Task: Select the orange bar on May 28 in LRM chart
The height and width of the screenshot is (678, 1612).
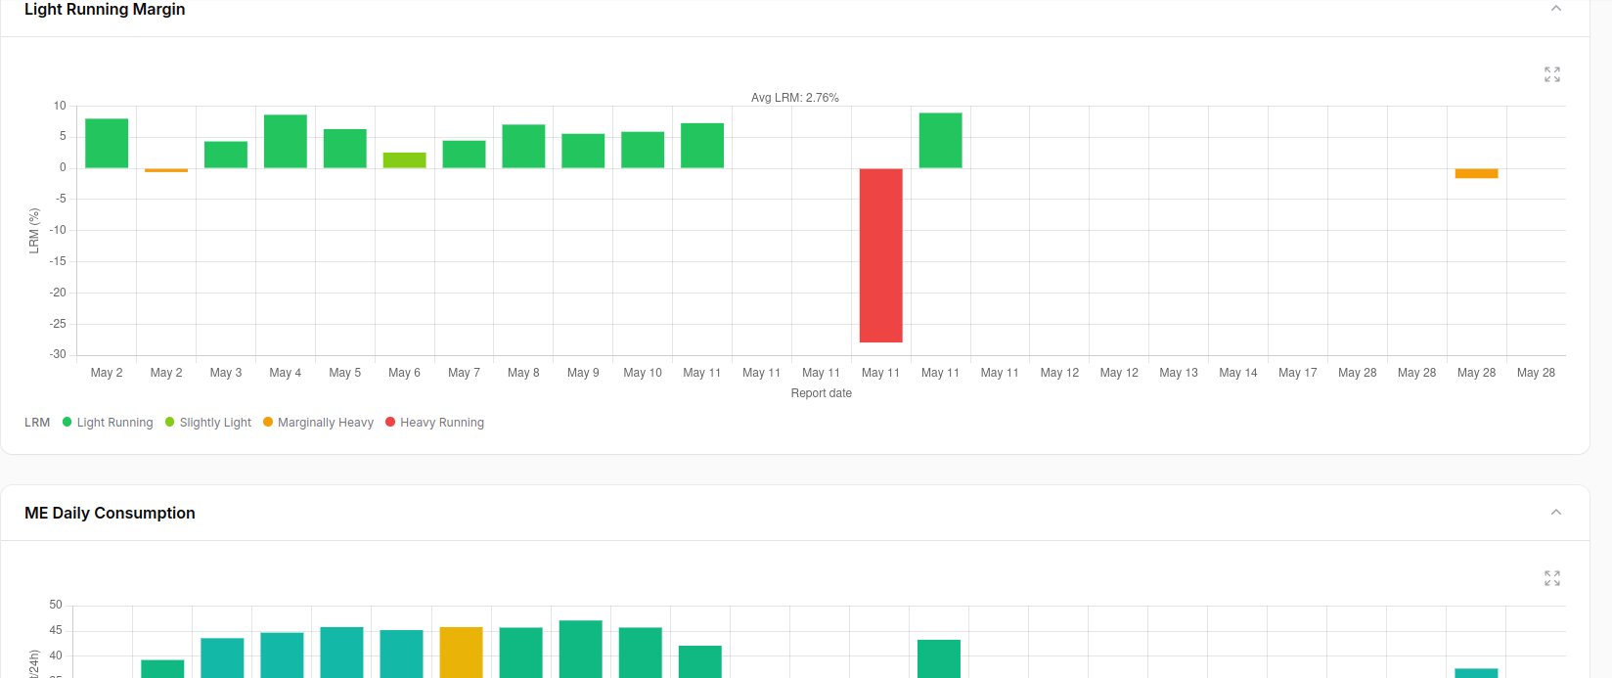Action: [x=1477, y=173]
